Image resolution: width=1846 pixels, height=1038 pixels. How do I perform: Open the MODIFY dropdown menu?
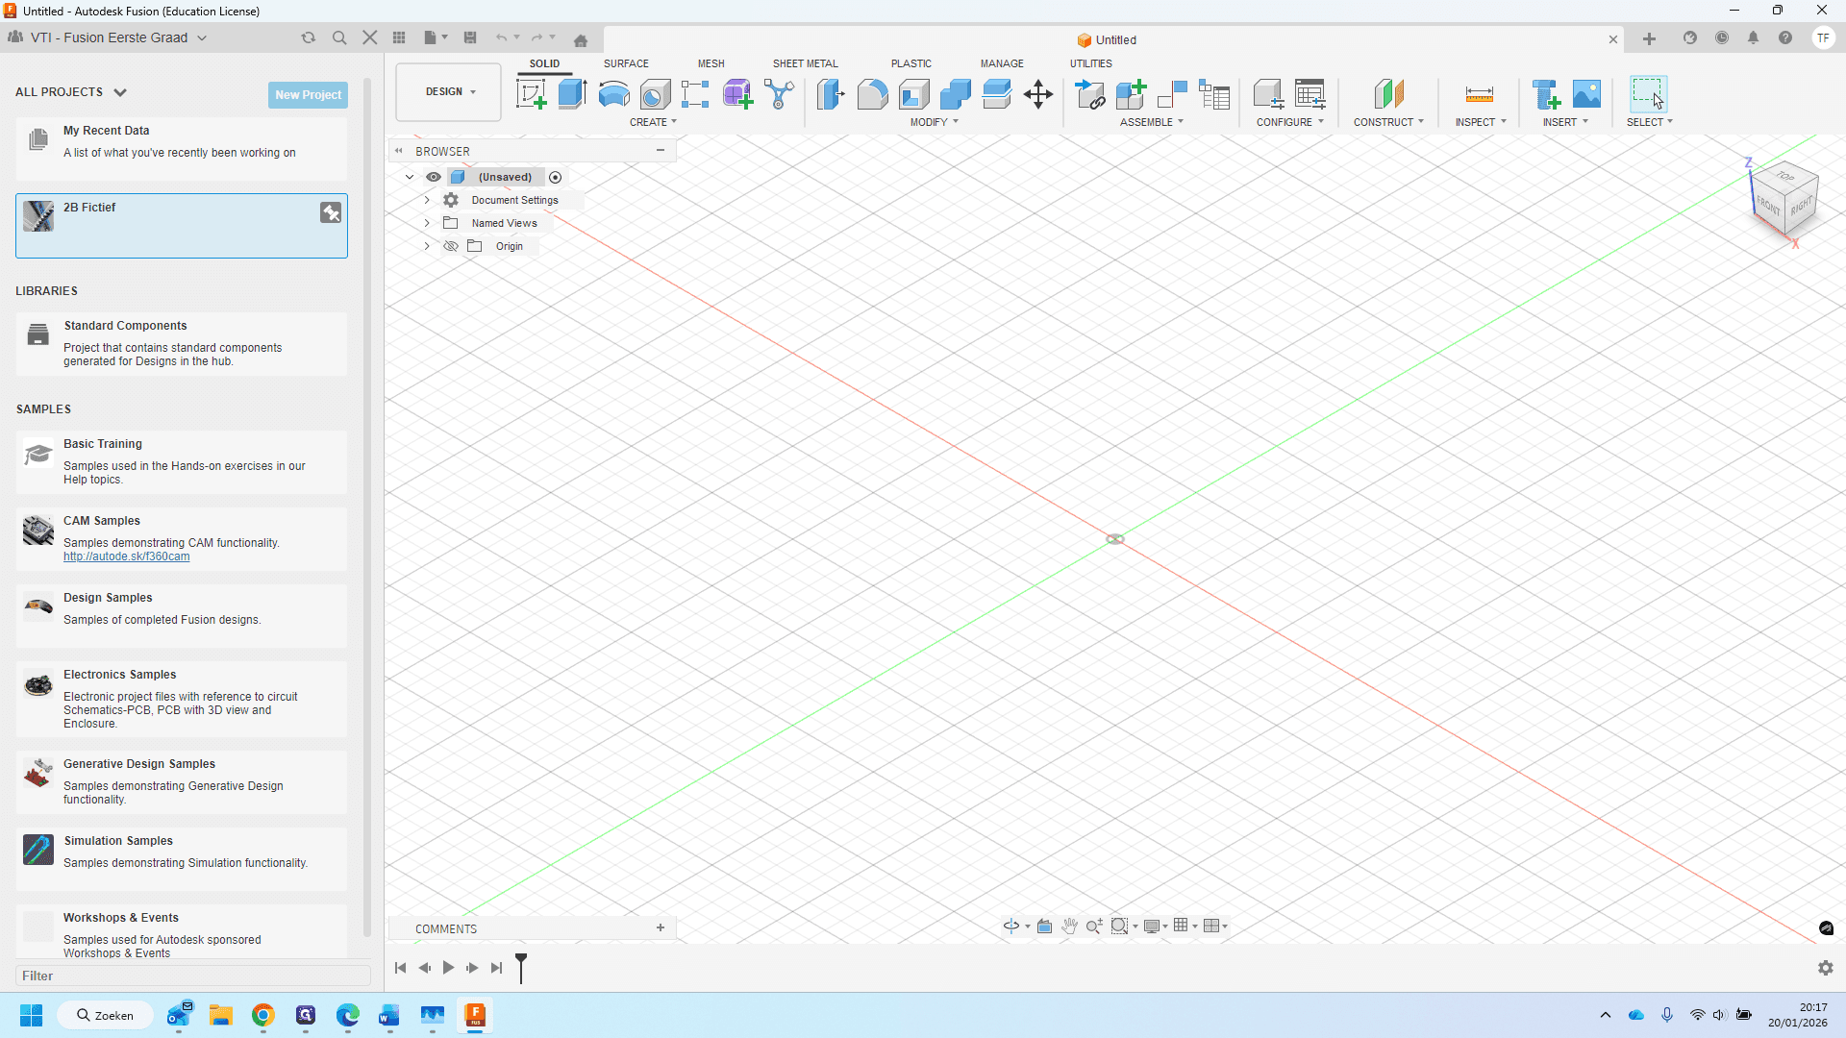tap(935, 122)
